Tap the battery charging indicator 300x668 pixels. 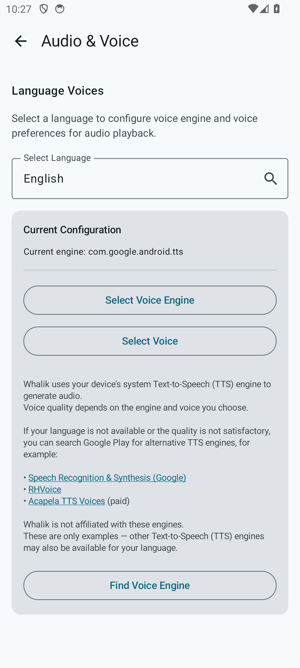point(276,9)
